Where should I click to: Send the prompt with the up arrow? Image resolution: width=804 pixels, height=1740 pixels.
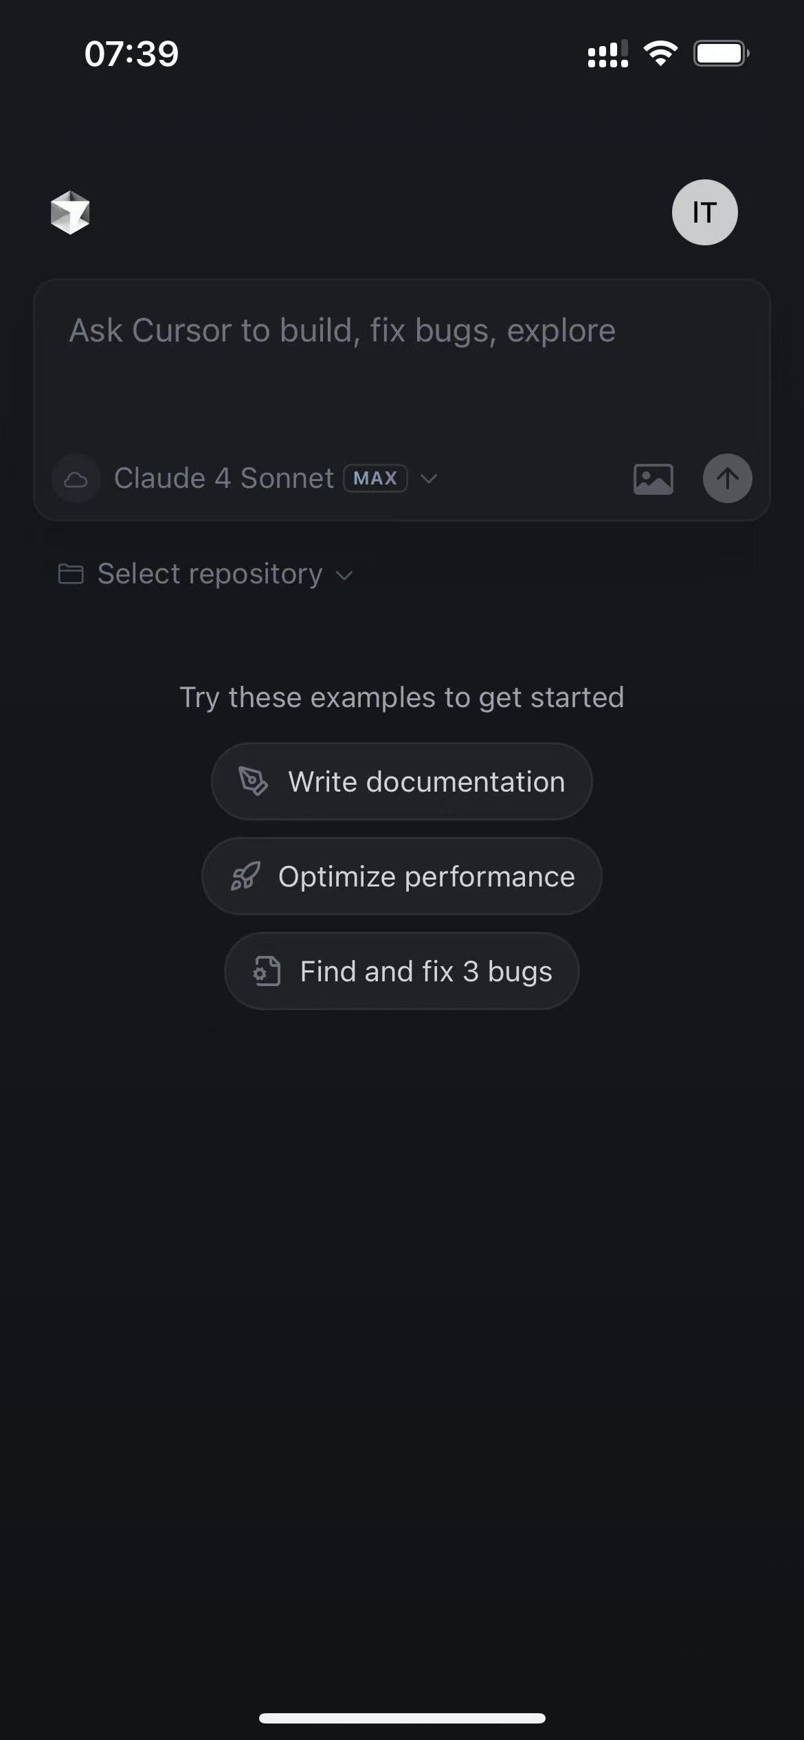727,478
